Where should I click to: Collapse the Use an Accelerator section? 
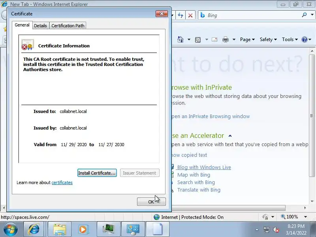230,136
